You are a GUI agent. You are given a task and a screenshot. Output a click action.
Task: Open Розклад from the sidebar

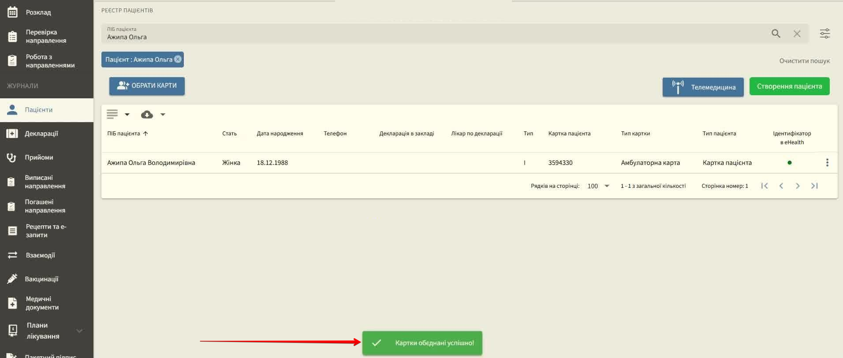coord(47,12)
